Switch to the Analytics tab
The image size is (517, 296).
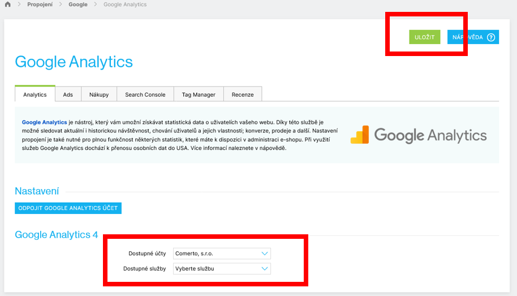pos(35,95)
